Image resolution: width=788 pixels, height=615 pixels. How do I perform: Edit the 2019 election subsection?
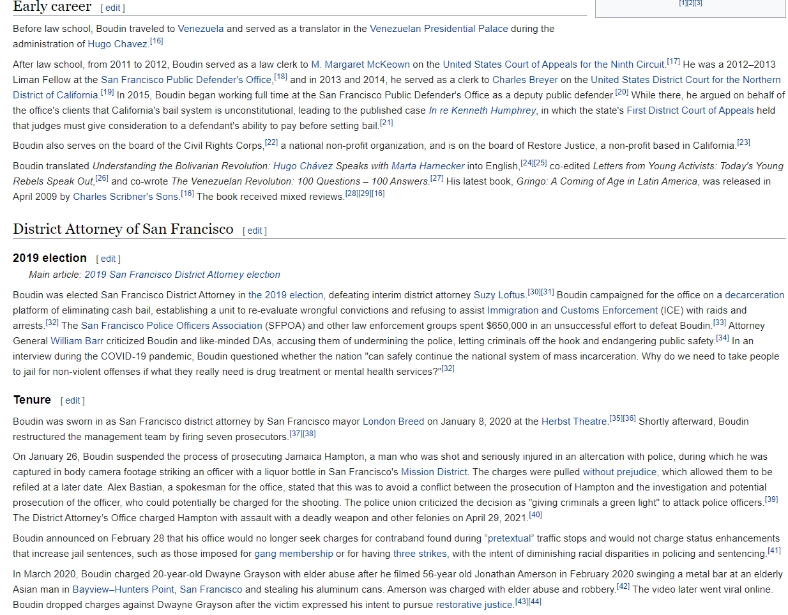[108, 259]
